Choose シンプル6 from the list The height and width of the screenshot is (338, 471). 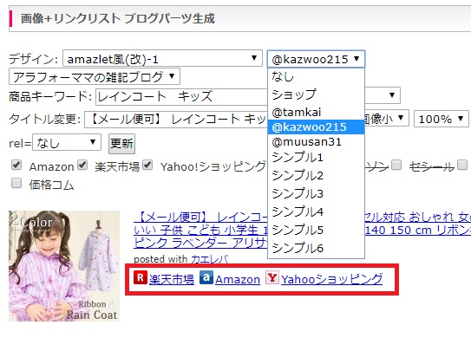pyautogui.click(x=316, y=248)
